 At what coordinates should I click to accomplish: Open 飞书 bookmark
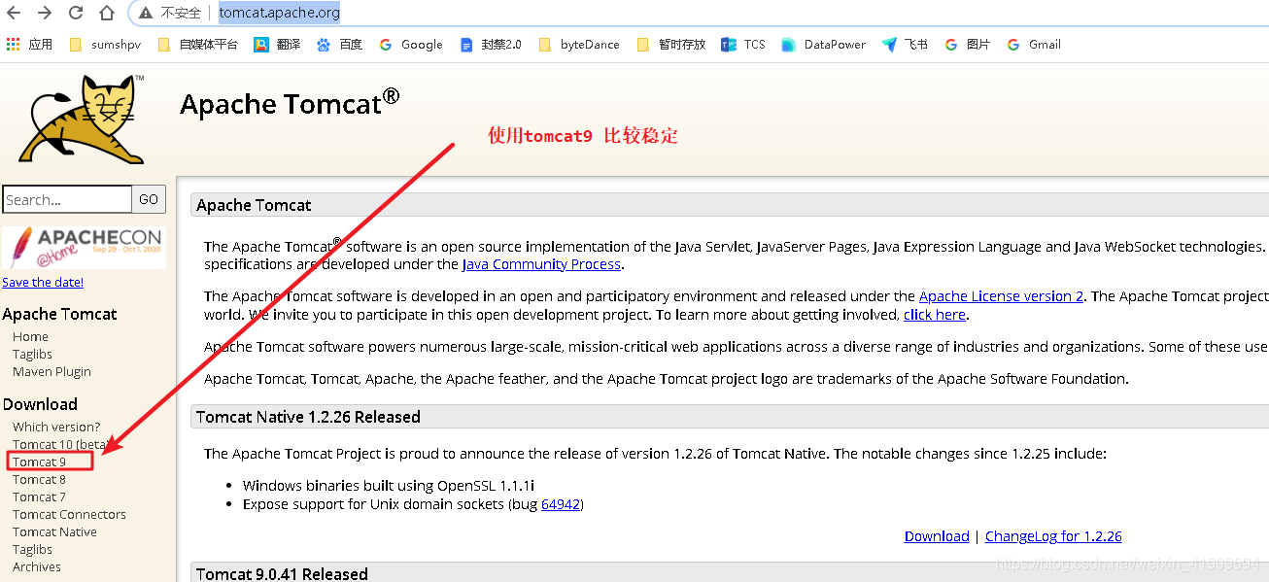click(x=905, y=45)
